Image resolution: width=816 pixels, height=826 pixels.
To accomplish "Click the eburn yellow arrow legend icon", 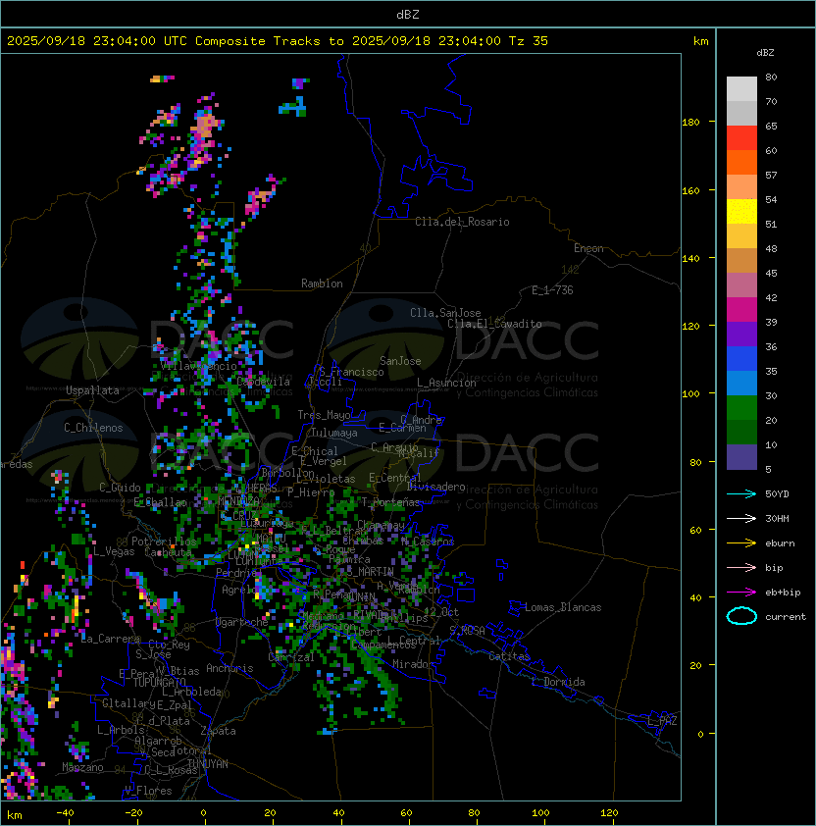I will pyautogui.click(x=741, y=543).
